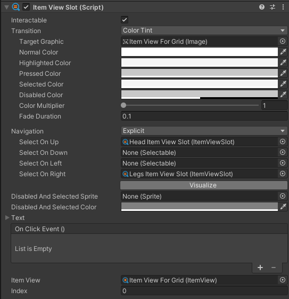Pick Normal Color with eyedropper

[283, 52]
